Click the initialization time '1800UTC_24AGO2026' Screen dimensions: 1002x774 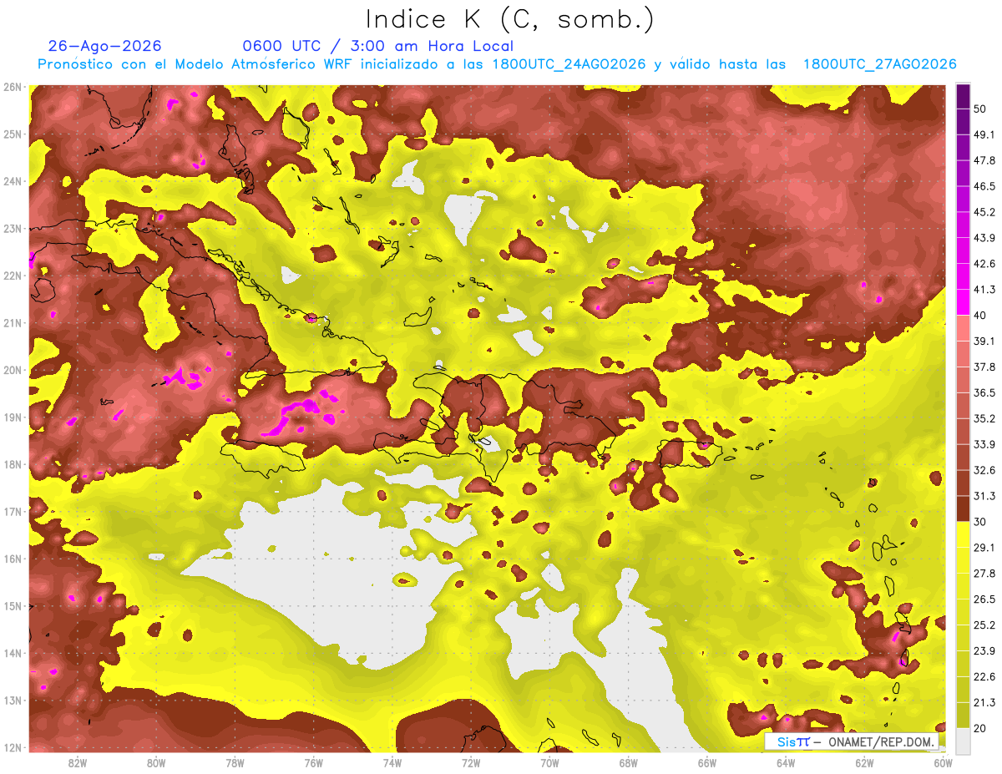[x=569, y=64]
